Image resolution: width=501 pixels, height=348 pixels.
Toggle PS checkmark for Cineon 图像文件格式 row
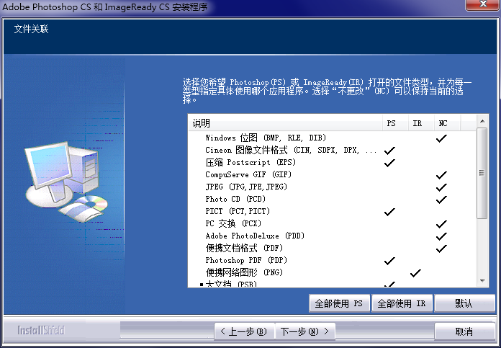pos(389,151)
